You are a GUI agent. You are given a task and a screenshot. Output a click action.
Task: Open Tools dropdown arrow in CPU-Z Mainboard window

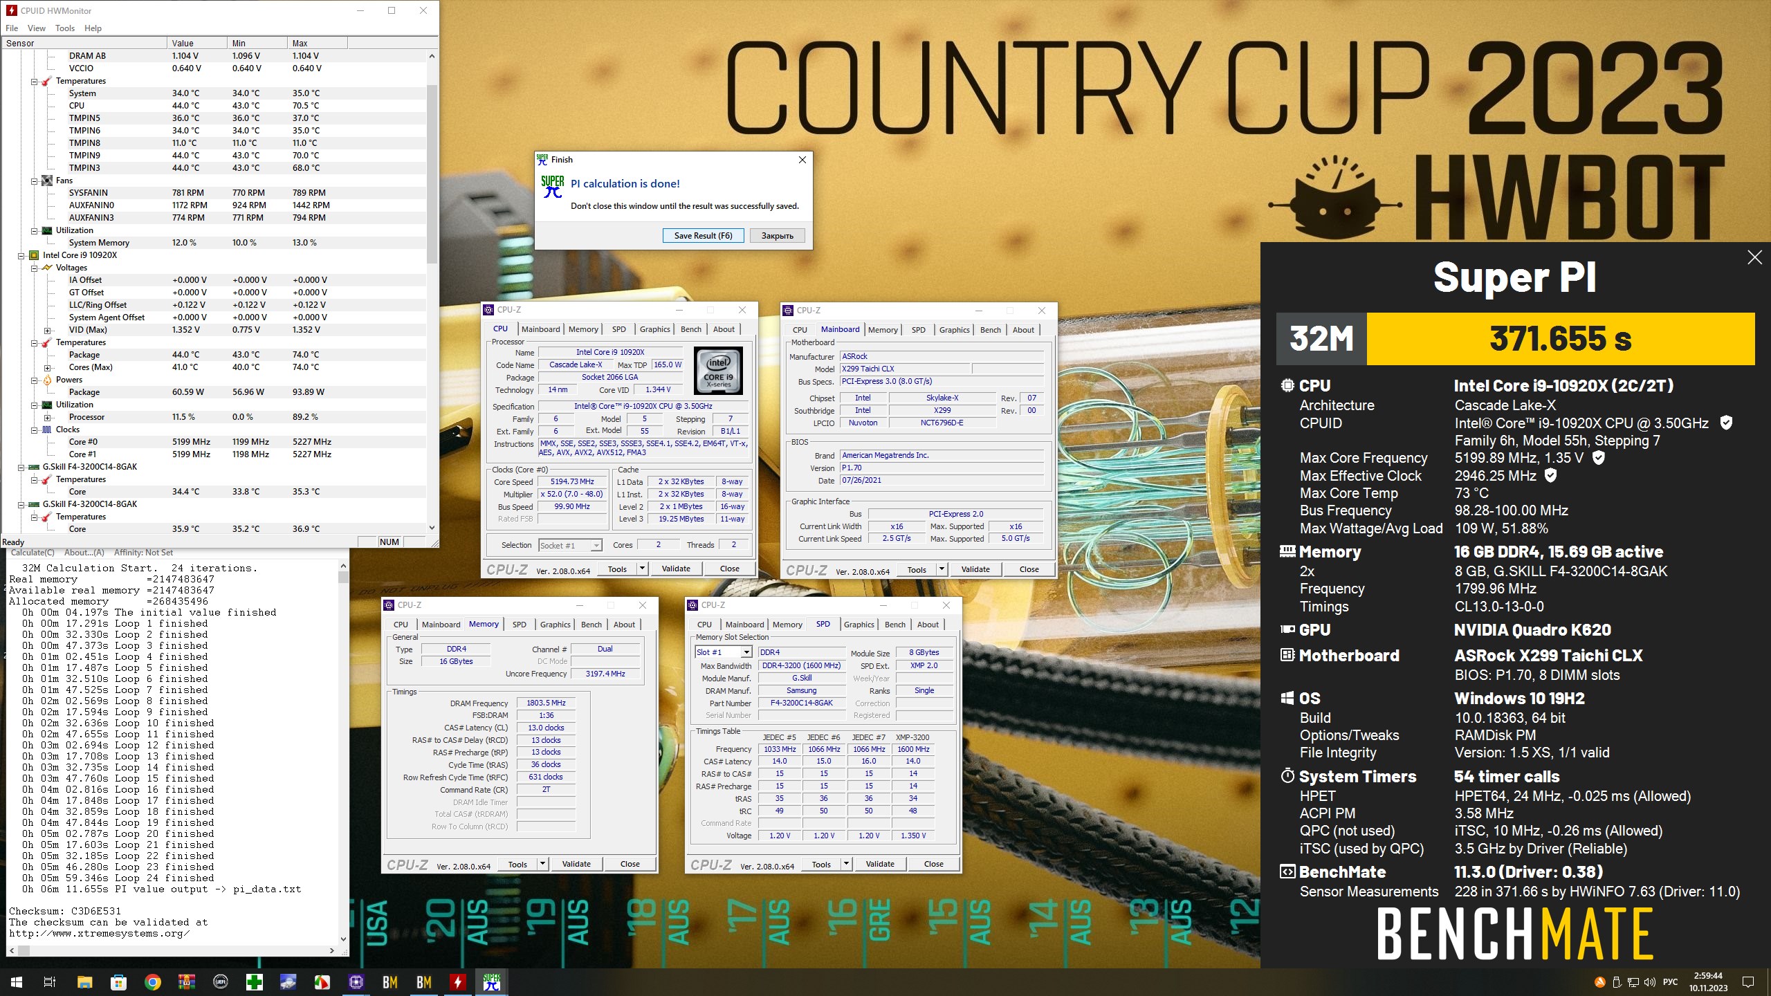coord(941,569)
